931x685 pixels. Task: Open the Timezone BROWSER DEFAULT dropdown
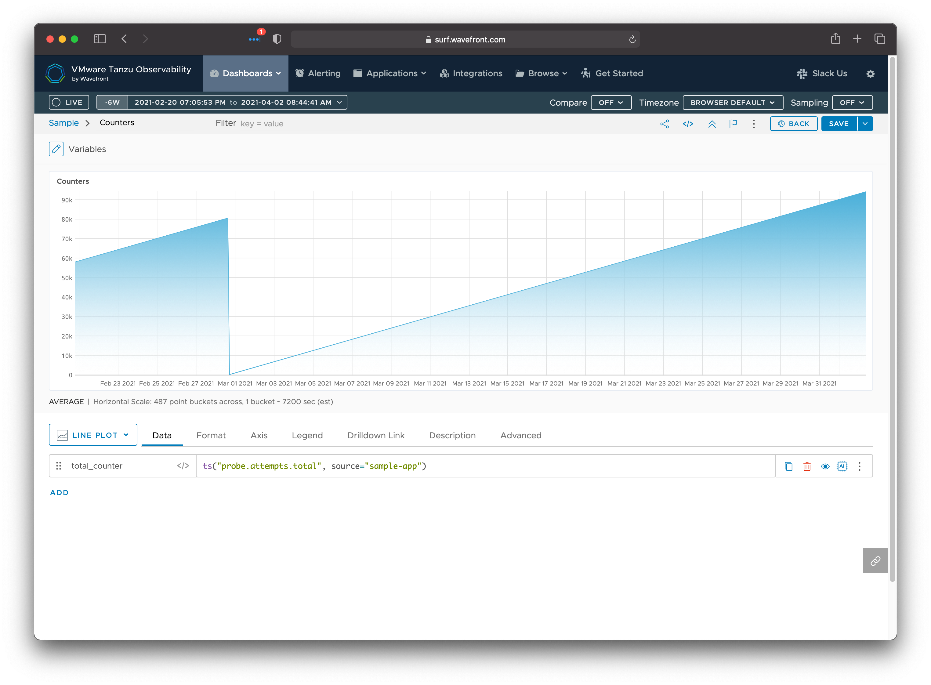[733, 103]
